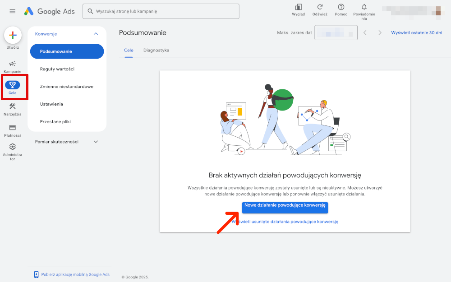Screen dimensions: 451x282
Task: Click the Odśwież refresh icon
Action: coord(320,7)
